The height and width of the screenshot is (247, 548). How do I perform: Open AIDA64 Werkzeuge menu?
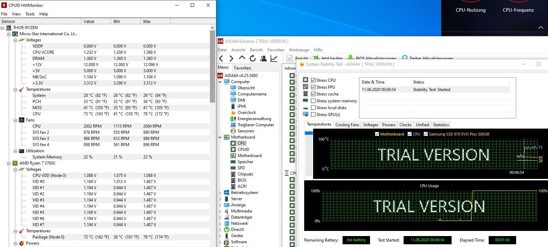tap(299, 50)
